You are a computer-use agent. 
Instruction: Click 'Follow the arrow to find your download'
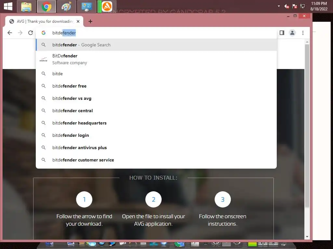84,220
